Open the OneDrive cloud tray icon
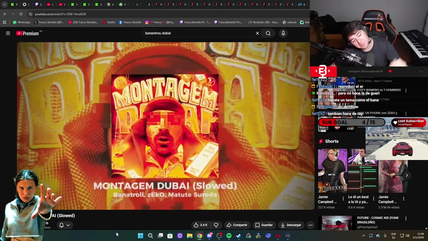Screen dimensions: 428x241 coord(378,236)
